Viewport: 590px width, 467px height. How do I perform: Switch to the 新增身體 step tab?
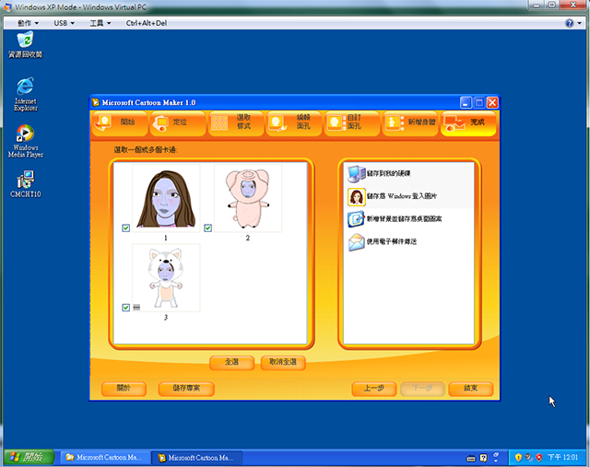click(410, 123)
